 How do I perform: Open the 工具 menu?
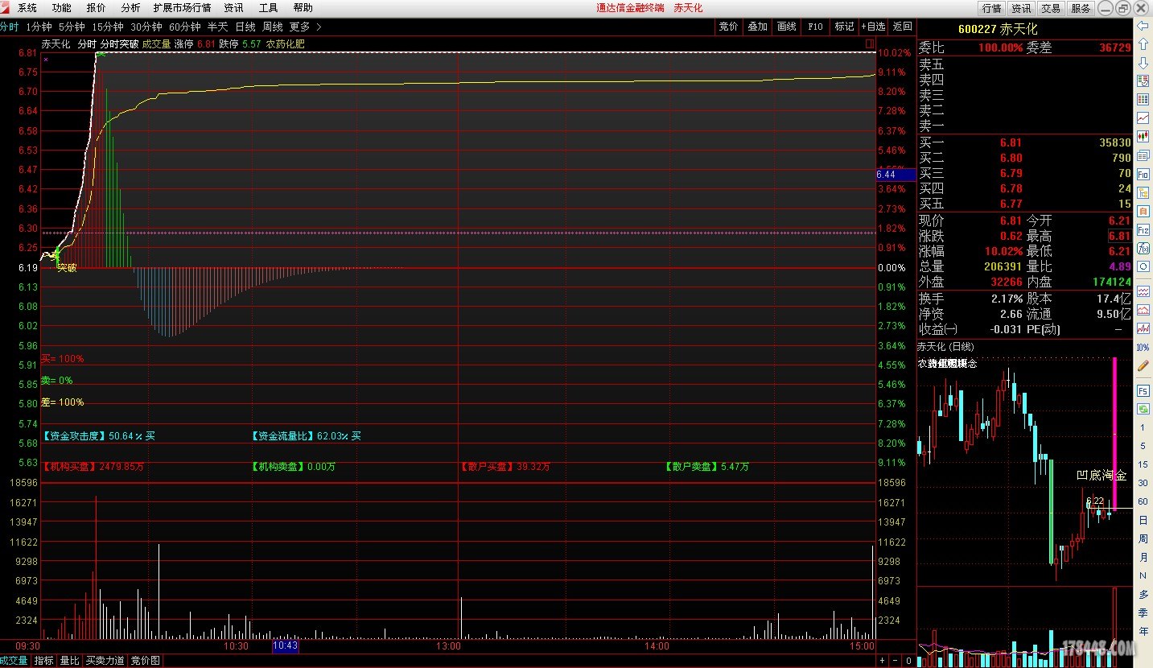[268, 8]
